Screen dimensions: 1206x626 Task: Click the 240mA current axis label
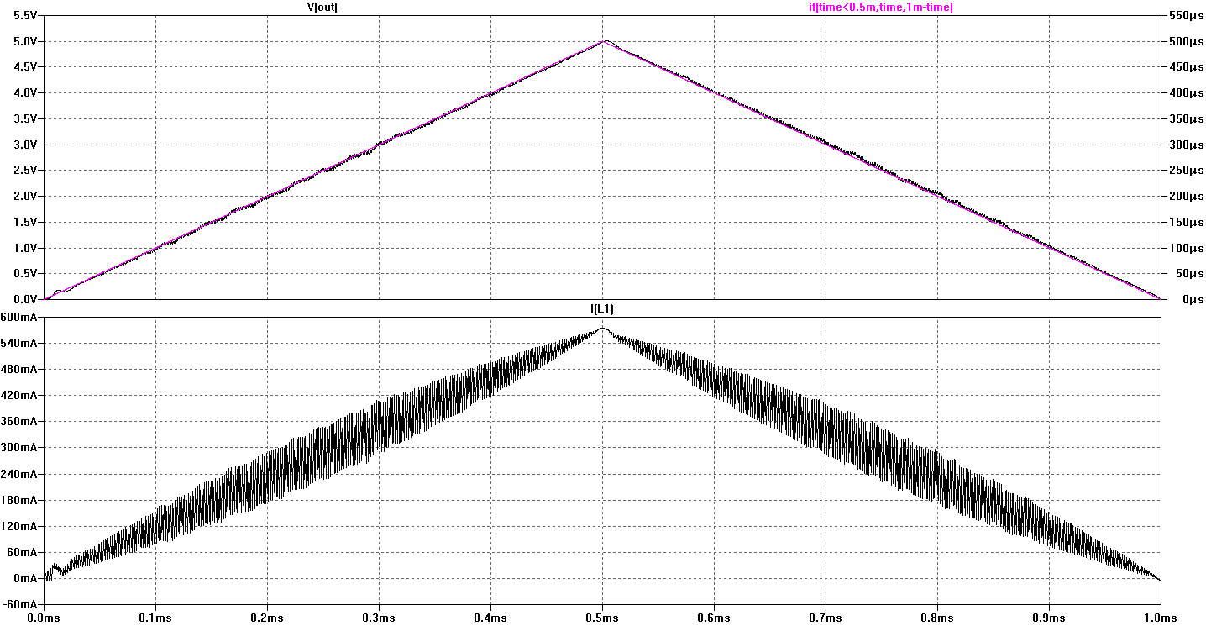[20, 474]
